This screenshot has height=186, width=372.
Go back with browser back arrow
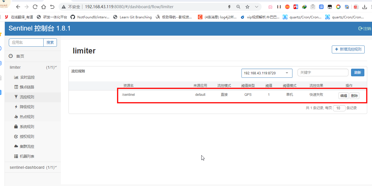18,7
